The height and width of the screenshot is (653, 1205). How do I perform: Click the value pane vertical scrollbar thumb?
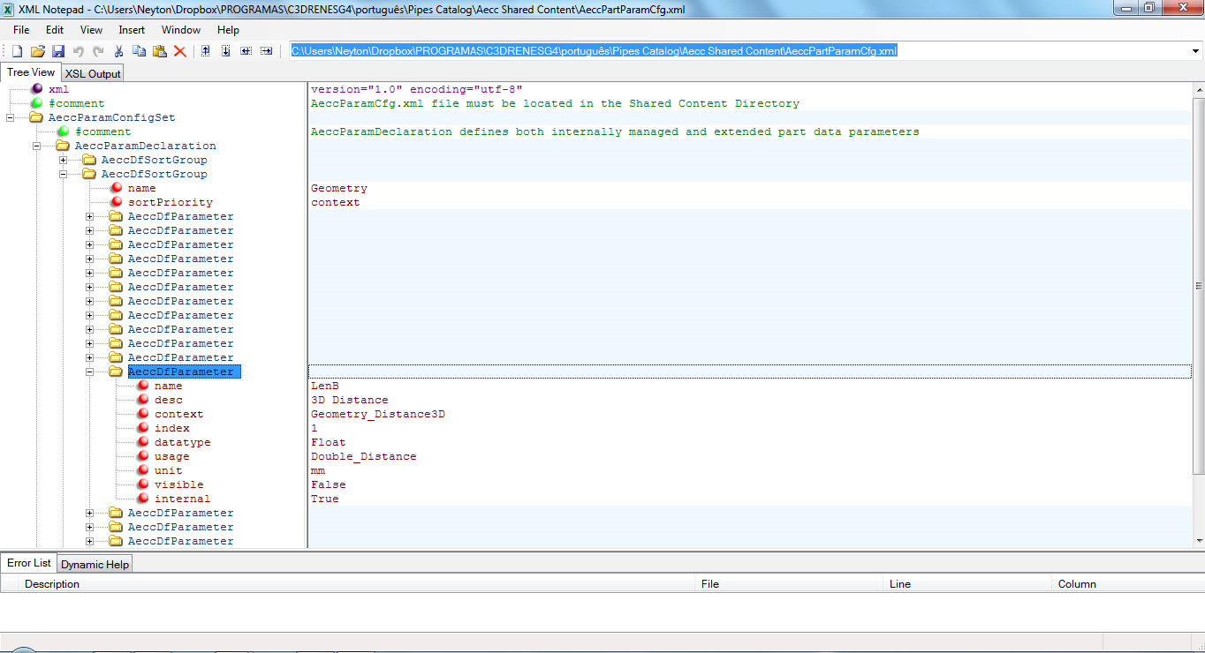pyautogui.click(x=1199, y=286)
